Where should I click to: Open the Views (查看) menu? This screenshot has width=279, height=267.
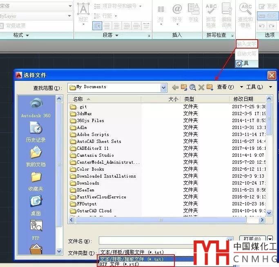click(230, 87)
